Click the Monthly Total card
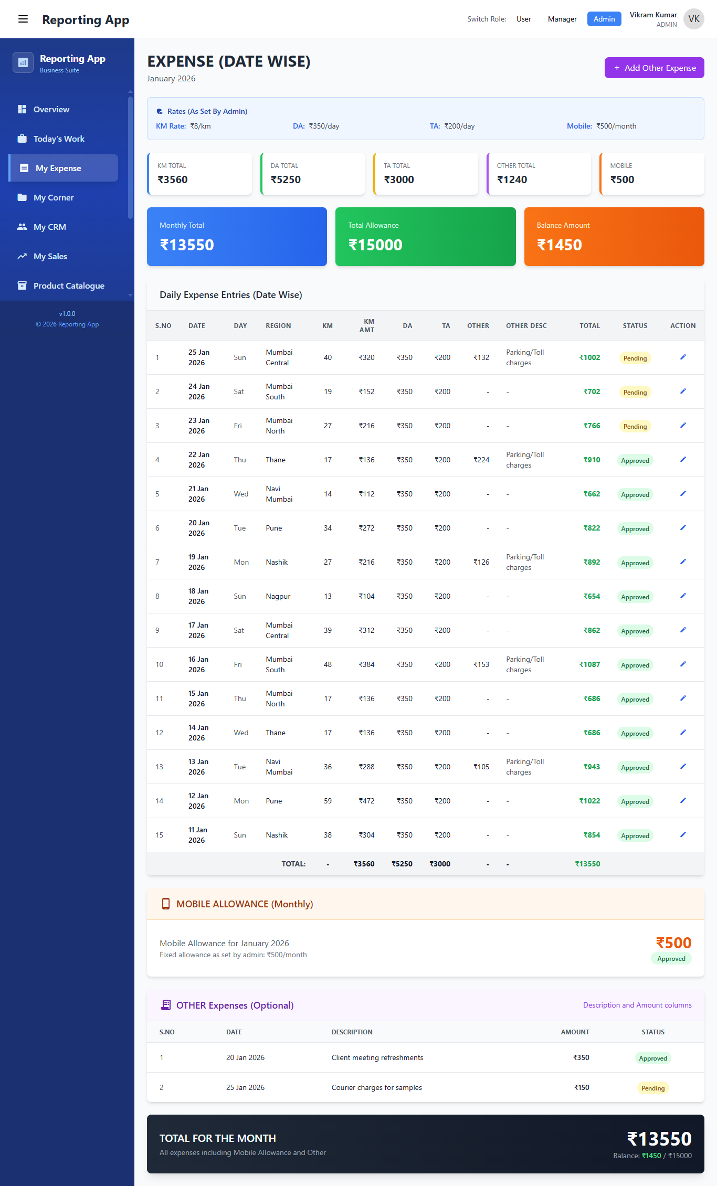The image size is (717, 1186). [237, 237]
